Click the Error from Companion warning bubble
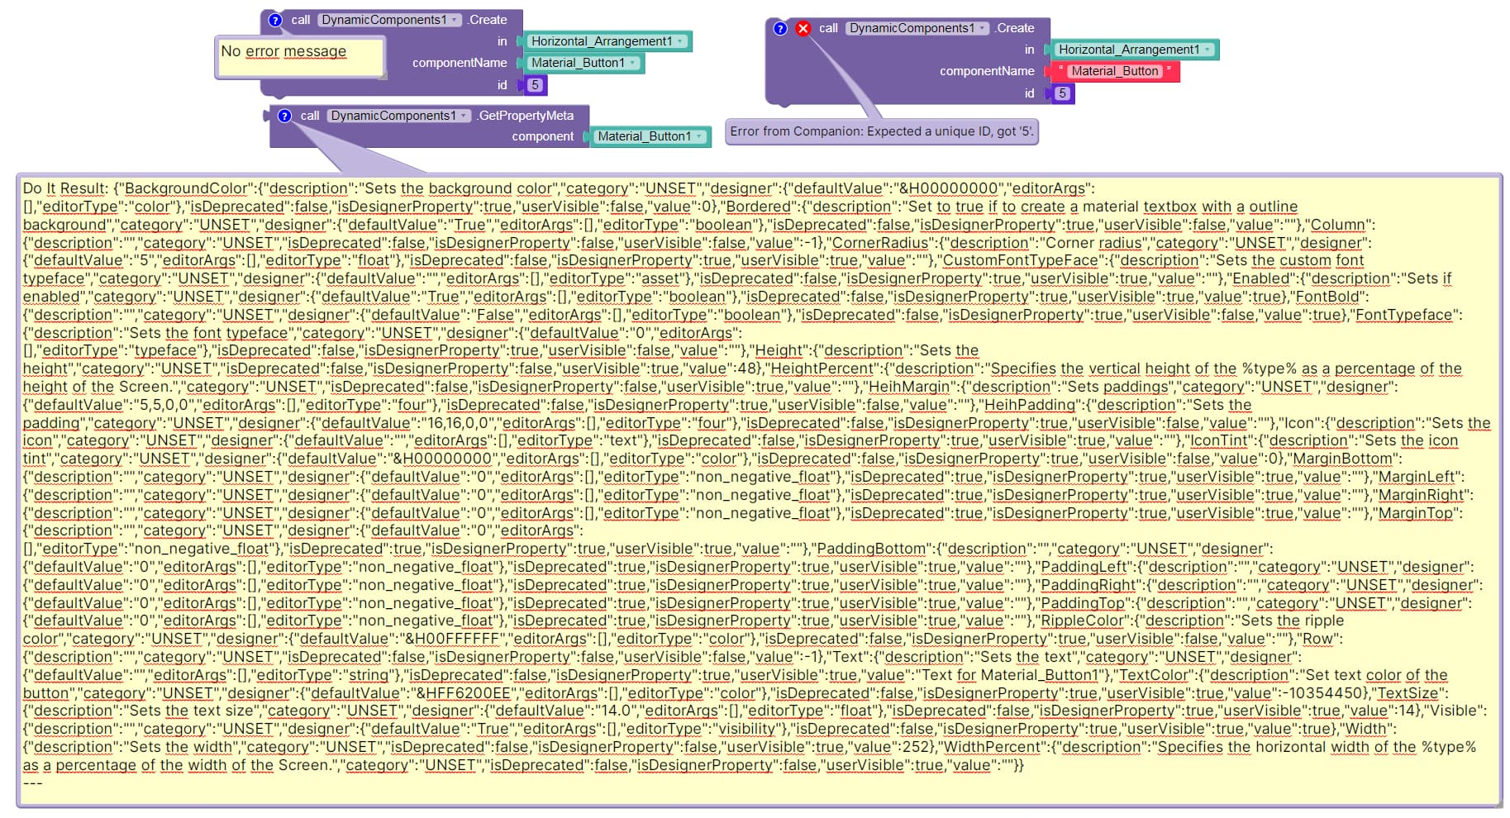Image resolution: width=1510 pixels, height=818 pixels. click(x=882, y=131)
